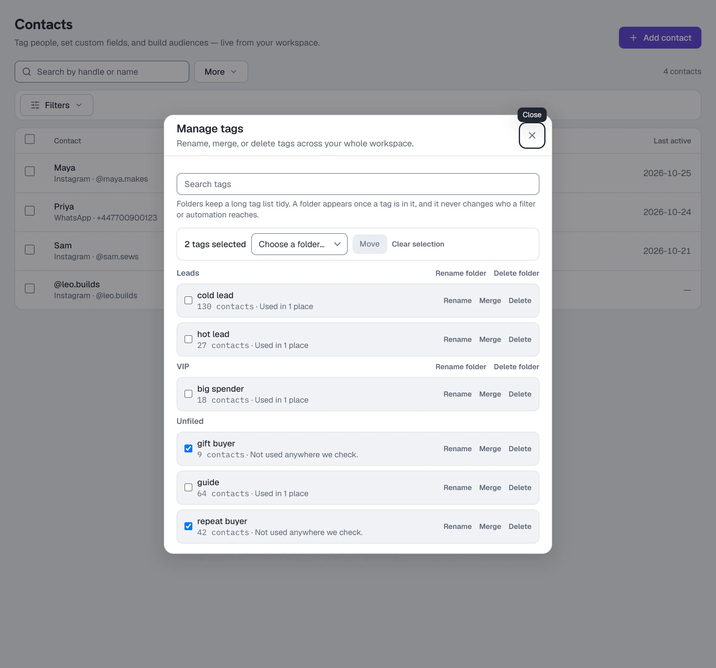Viewport: 716px width, 668px height.
Task: Click the search magnifier icon in contacts search
Action: [x=27, y=72]
